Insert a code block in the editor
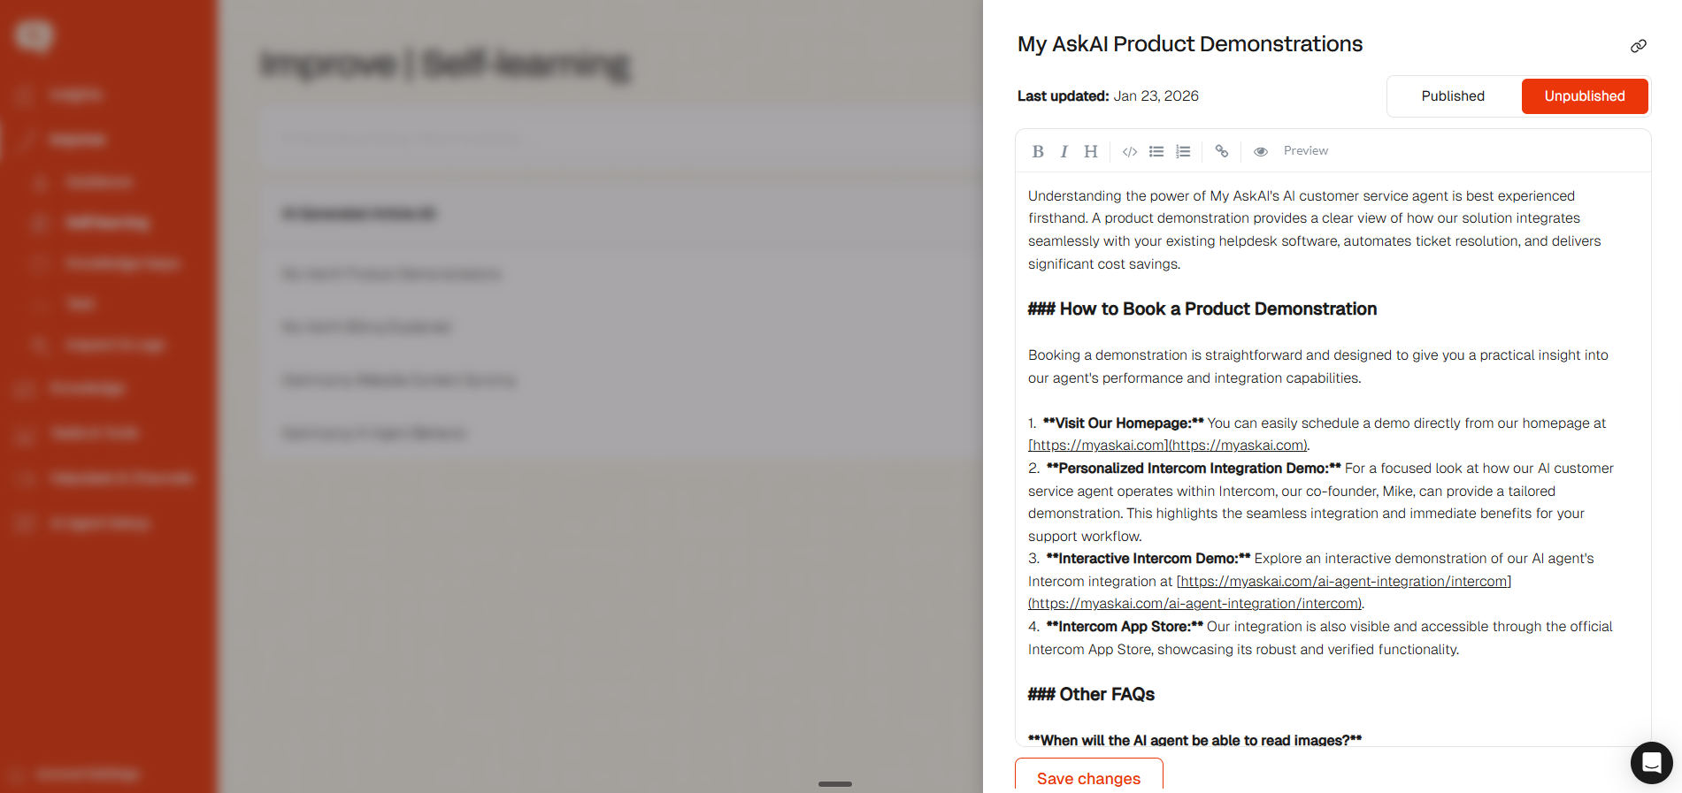 [1130, 151]
